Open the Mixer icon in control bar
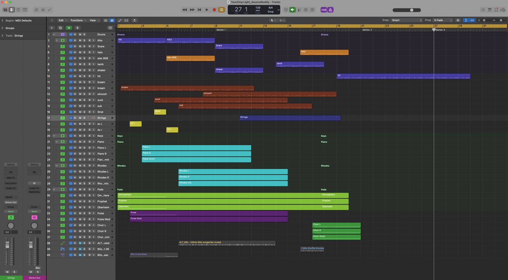 [x=43, y=10]
